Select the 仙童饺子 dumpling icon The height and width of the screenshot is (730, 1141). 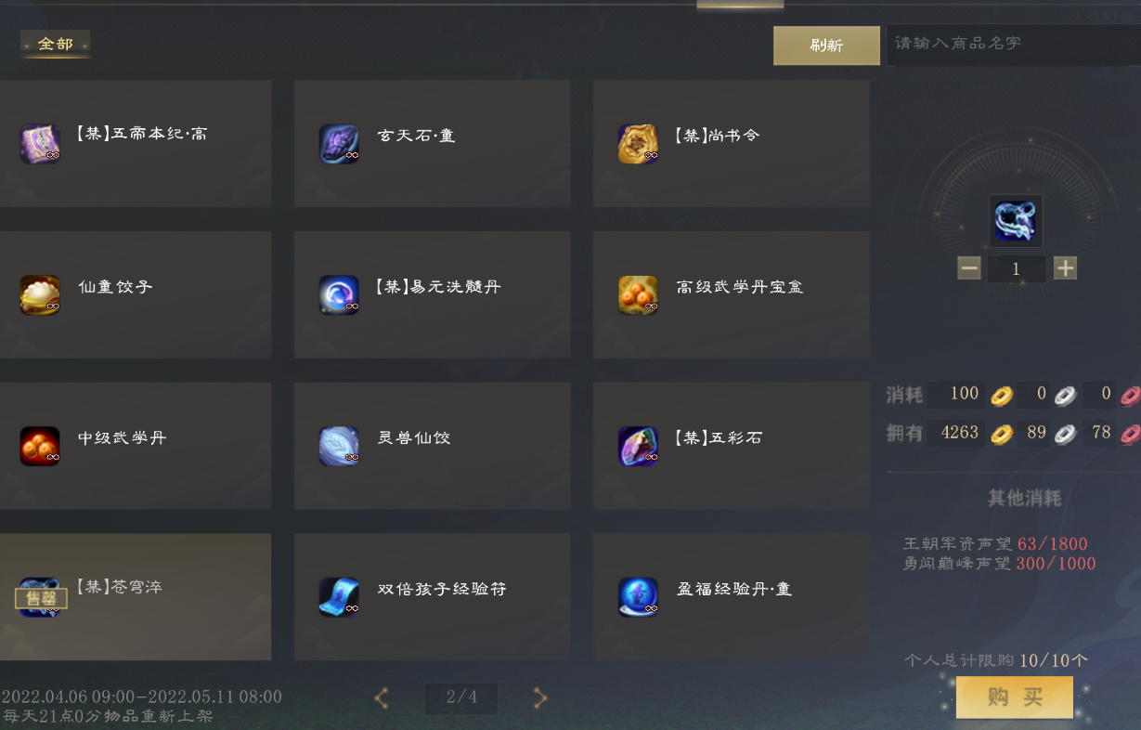point(40,294)
